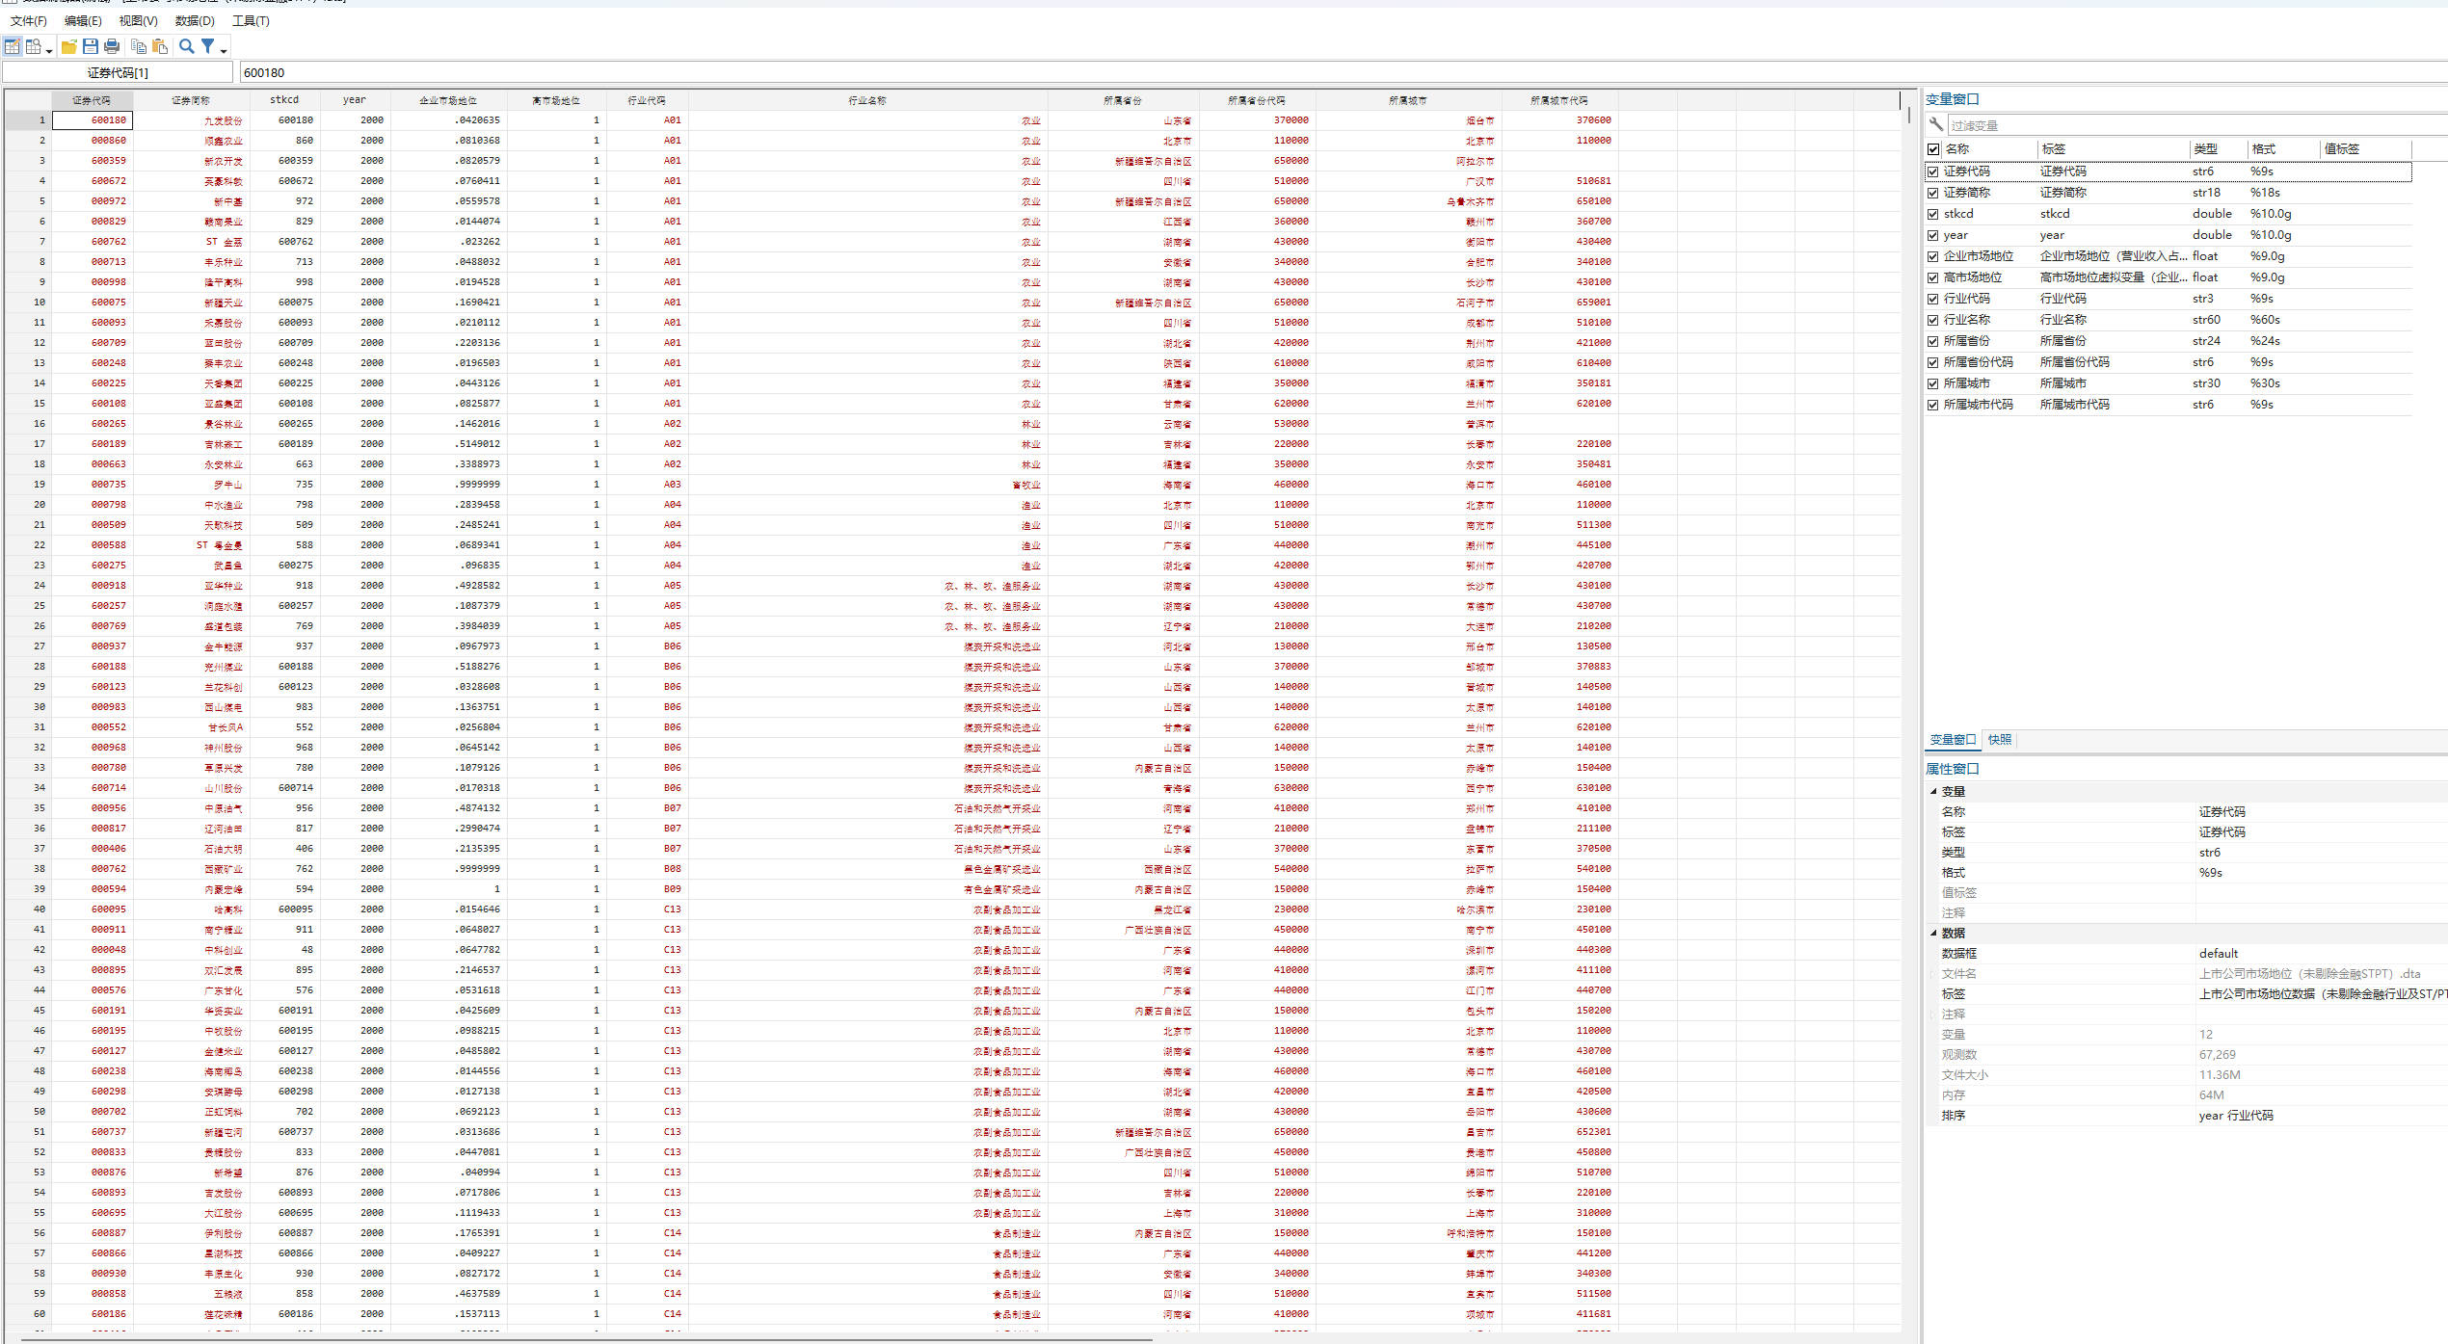Screen dimensions: 2448x1344
Task: Uncheck the stkcd variable checkbox
Action: pyautogui.click(x=1932, y=214)
